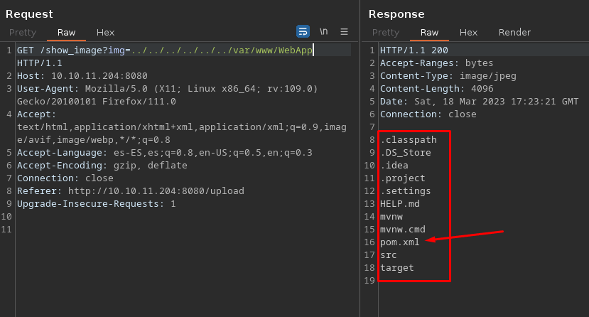
Task: Click the HTTP/1.1 200 status line
Action: tap(414, 50)
